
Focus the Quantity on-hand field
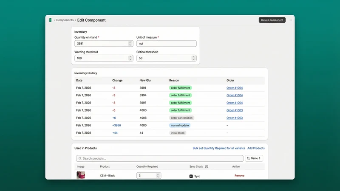pyautogui.click(x=104, y=44)
